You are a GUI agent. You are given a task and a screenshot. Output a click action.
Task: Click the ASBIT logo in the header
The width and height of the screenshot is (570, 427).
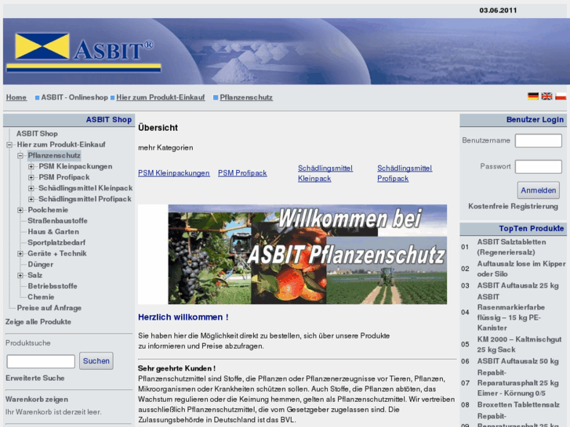[x=84, y=52]
